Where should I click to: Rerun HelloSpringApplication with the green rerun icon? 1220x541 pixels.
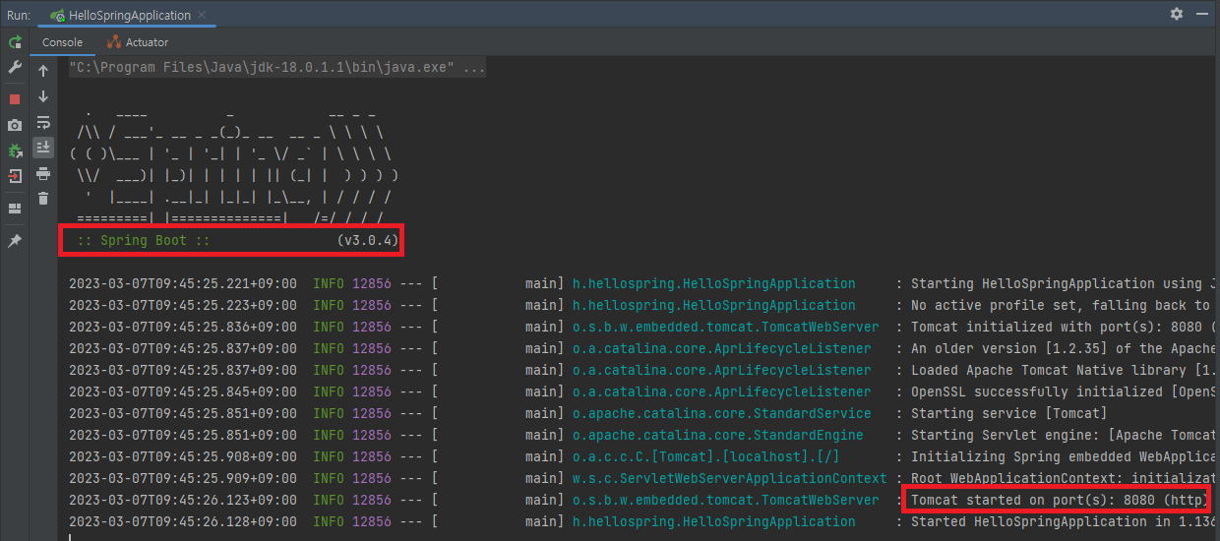point(15,42)
